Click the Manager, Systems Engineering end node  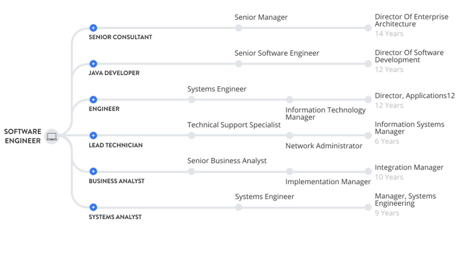click(368, 207)
